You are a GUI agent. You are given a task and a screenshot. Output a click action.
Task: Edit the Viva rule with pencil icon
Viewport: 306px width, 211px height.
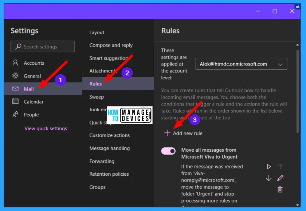click(280, 178)
